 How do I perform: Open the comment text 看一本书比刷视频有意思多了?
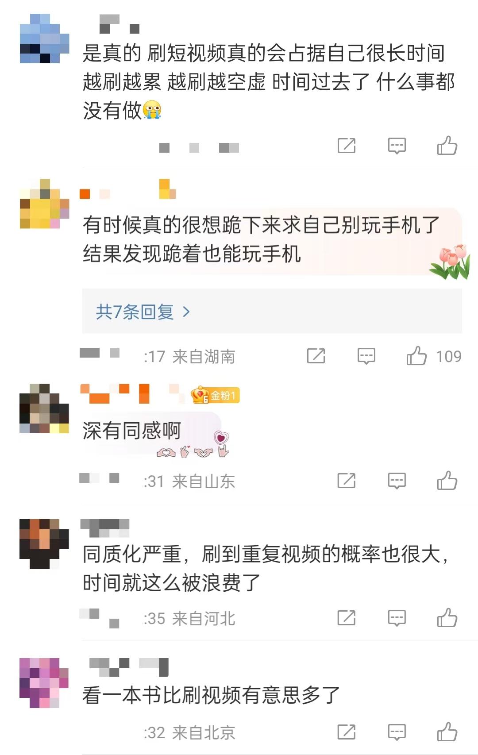(x=211, y=695)
